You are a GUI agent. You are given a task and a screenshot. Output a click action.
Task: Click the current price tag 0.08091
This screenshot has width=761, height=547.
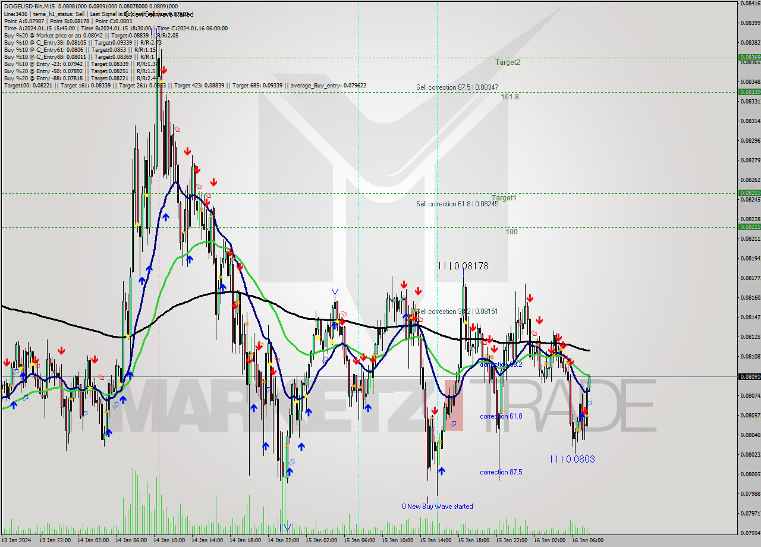point(749,376)
